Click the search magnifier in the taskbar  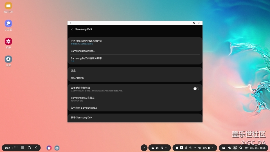pyautogui.click(x=241, y=148)
